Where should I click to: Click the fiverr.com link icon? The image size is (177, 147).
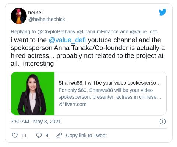point(61,104)
